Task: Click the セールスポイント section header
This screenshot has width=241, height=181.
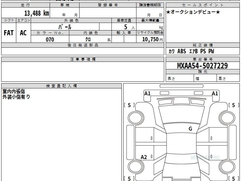Action: pos(202,5)
